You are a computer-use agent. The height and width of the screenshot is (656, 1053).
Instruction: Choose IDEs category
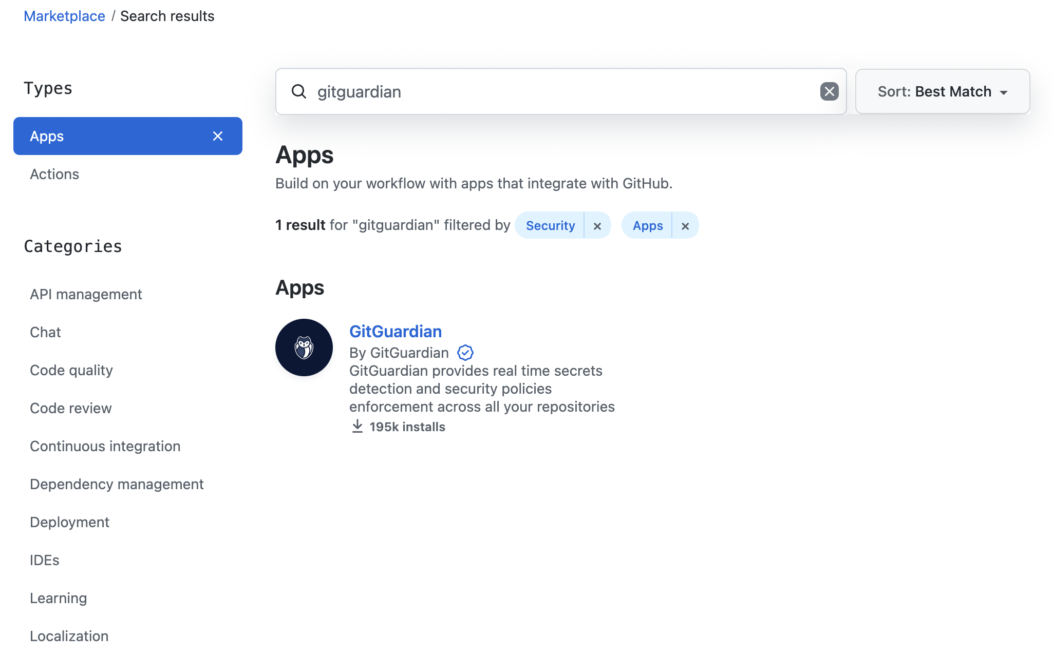45,560
